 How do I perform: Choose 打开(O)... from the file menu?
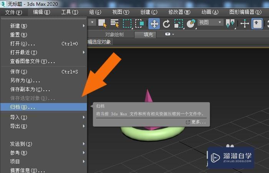pos(43,43)
